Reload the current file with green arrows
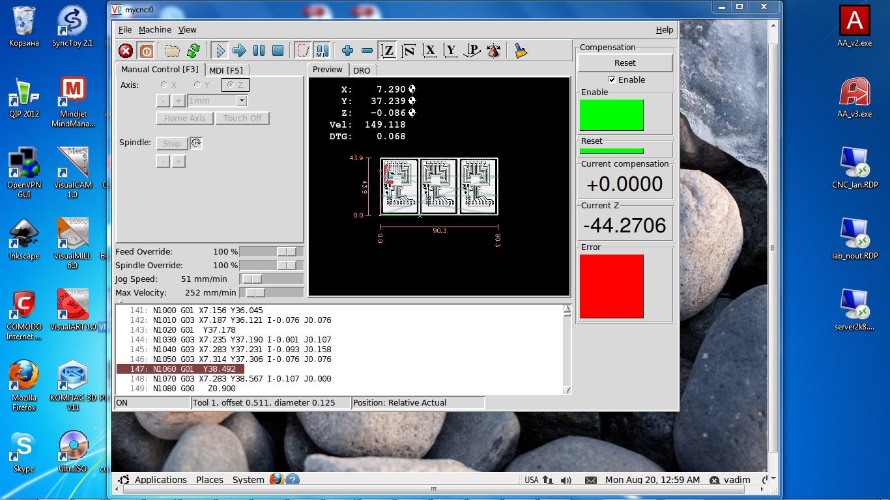Viewport: 890px width, 500px height. coord(194,51)
